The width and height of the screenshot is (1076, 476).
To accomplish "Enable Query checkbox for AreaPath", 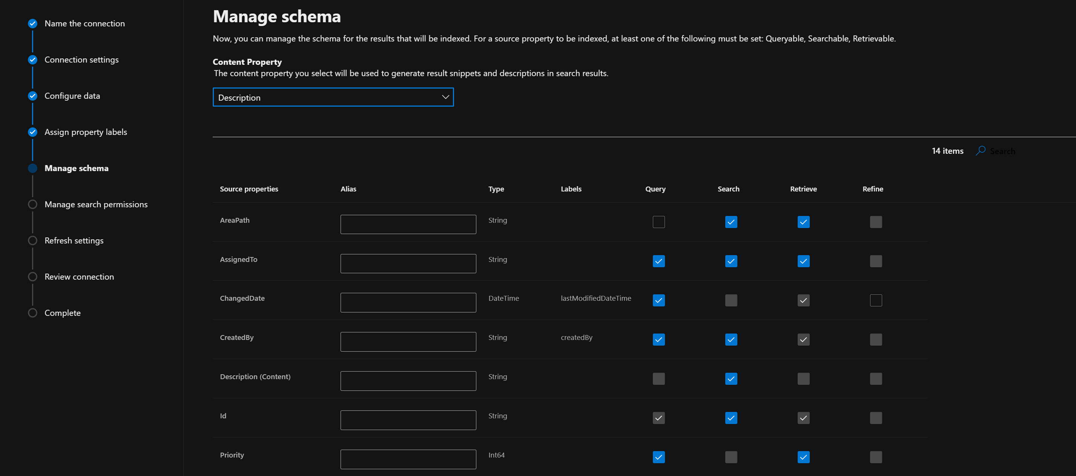I will click(x=658, y=222).
